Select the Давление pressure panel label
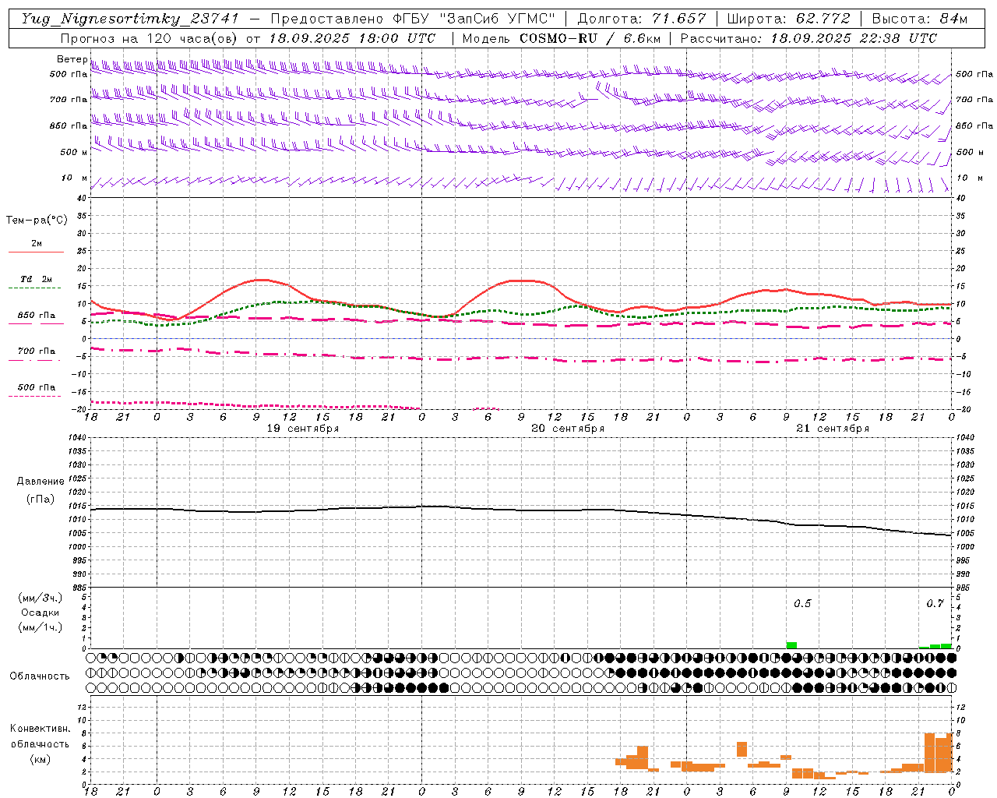 pos(41,482)
